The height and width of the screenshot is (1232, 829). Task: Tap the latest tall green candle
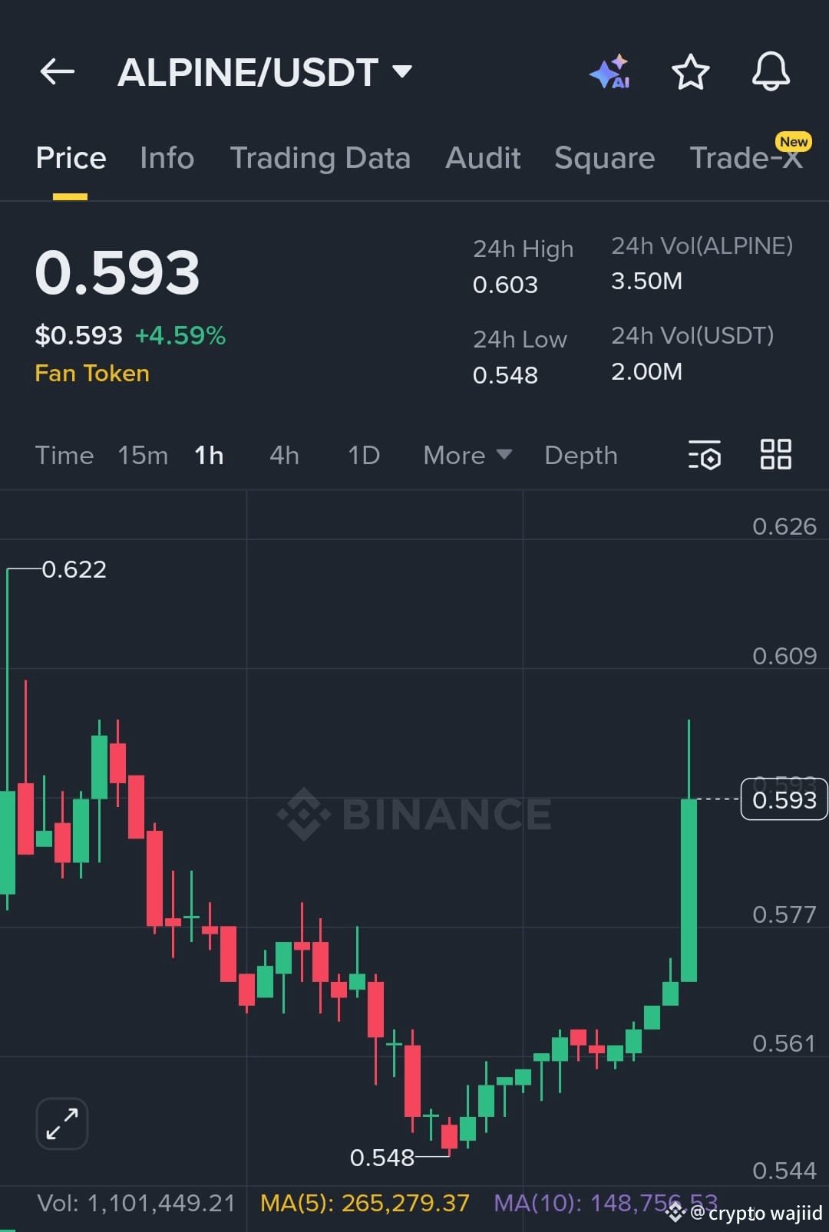tap(689, 890)
